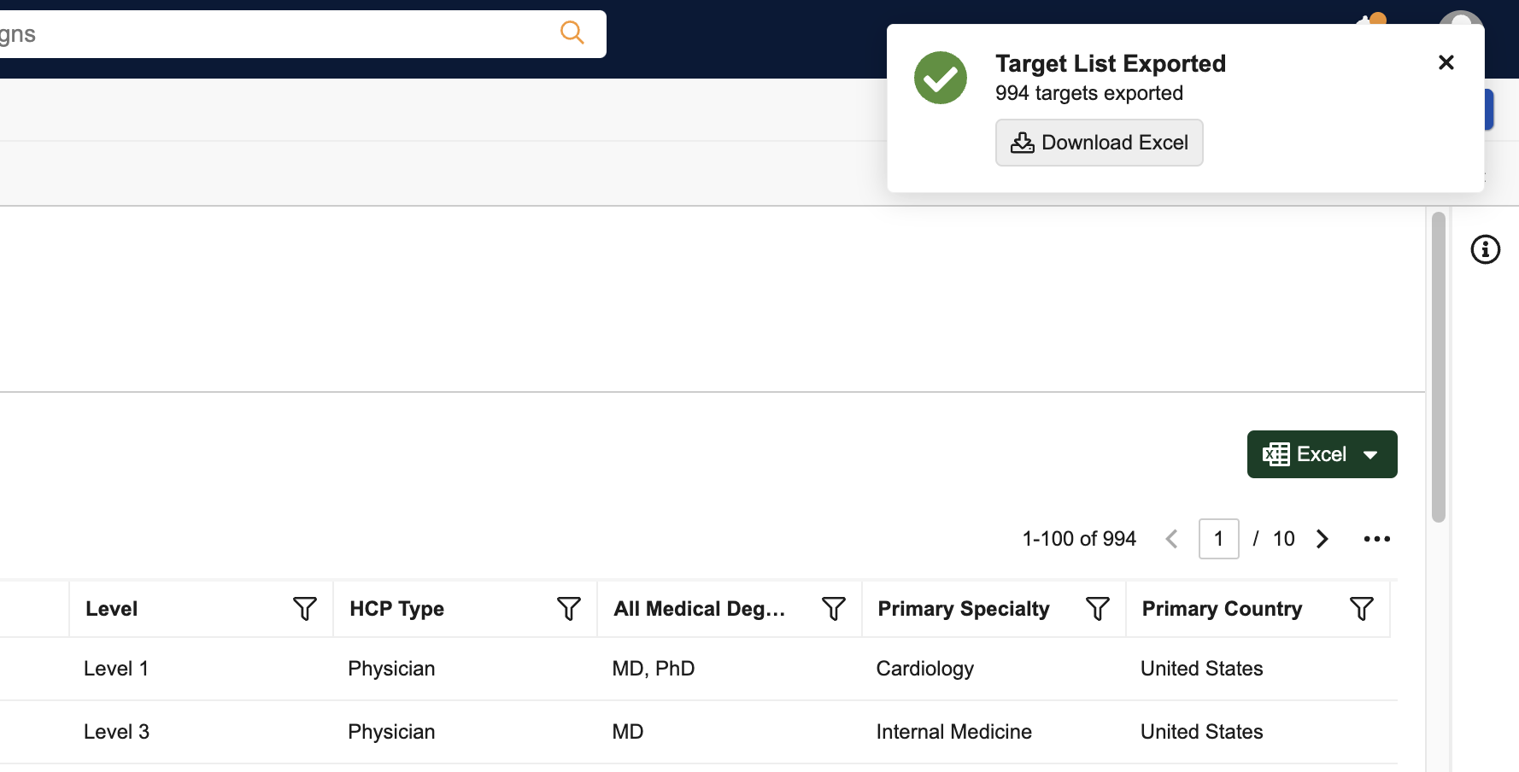
Task: Open the three-dot more options menu
Action: pyautogui.click(x=1376, y=539)
